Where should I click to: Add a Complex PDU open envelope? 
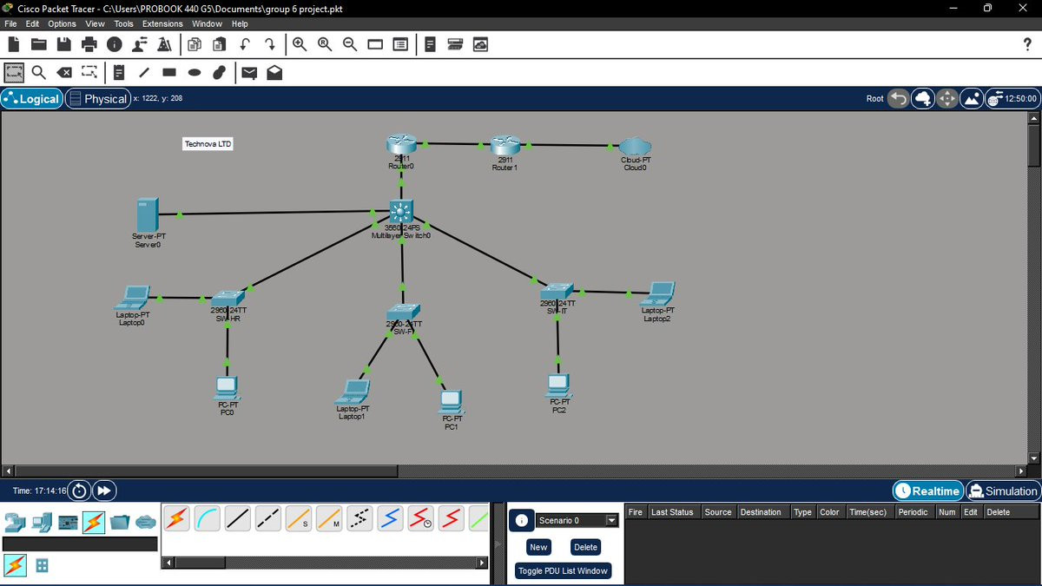[x=274, y=72]
